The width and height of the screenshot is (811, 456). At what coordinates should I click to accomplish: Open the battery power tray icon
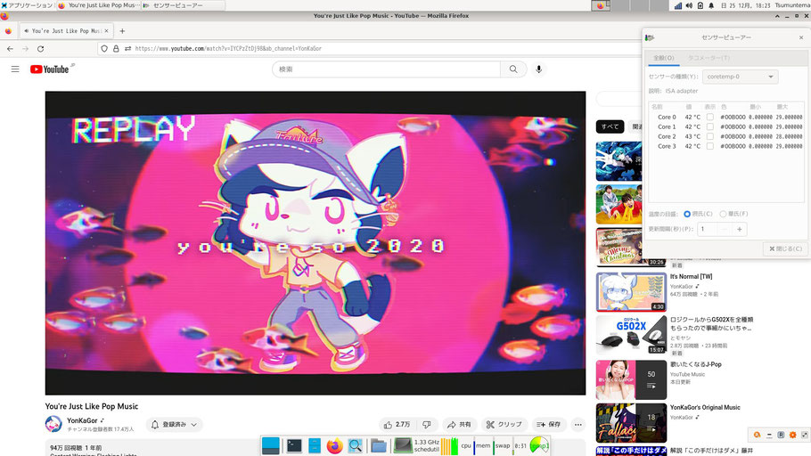pos(700,5)
